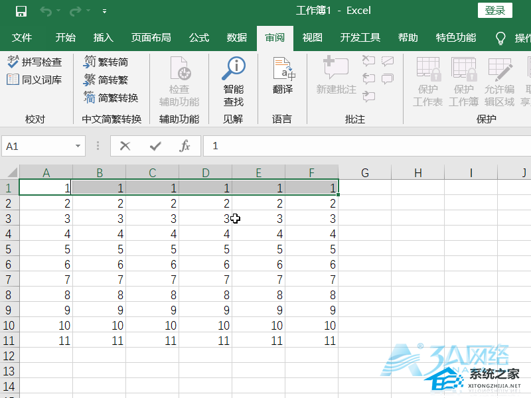The height and width of the screenshot is (398, 531).
Task: Select row 12 header
Action: pos(9,356)
